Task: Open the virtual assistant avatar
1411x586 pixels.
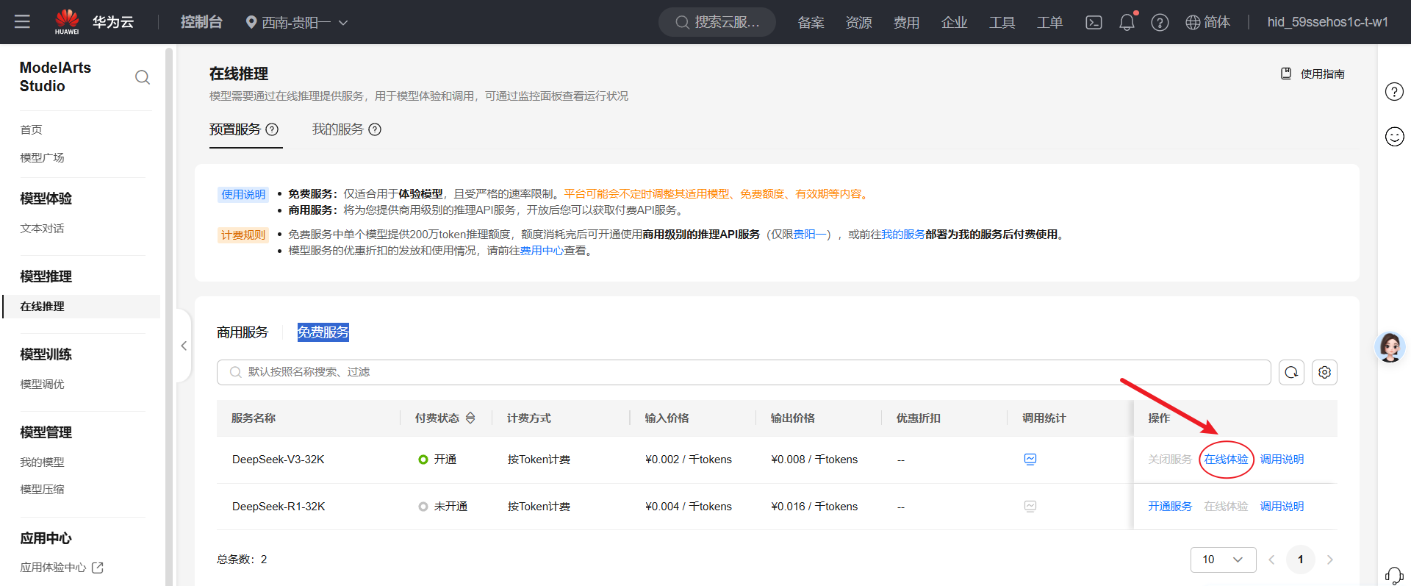Action: (x=1390, y=346)
